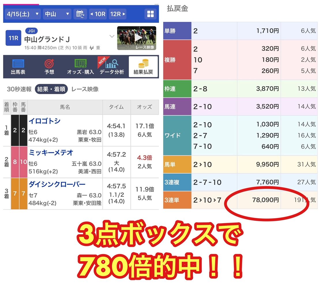Click the 3連単 payout label
The image size is (323, 296).
[x=177, y=200]
